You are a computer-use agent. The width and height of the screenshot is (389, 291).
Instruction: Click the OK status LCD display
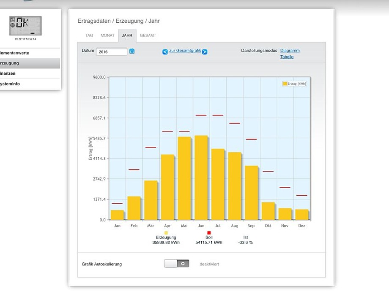(25, 26)
